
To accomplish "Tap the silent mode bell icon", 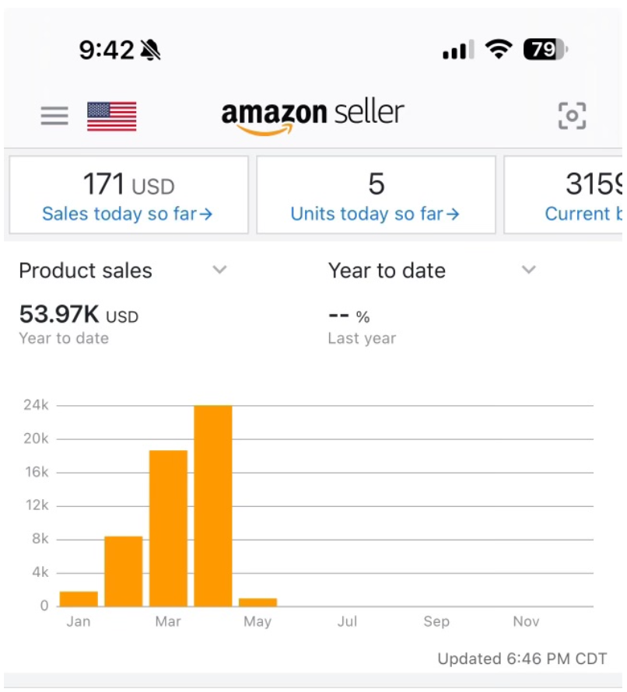I will (150, 51).
